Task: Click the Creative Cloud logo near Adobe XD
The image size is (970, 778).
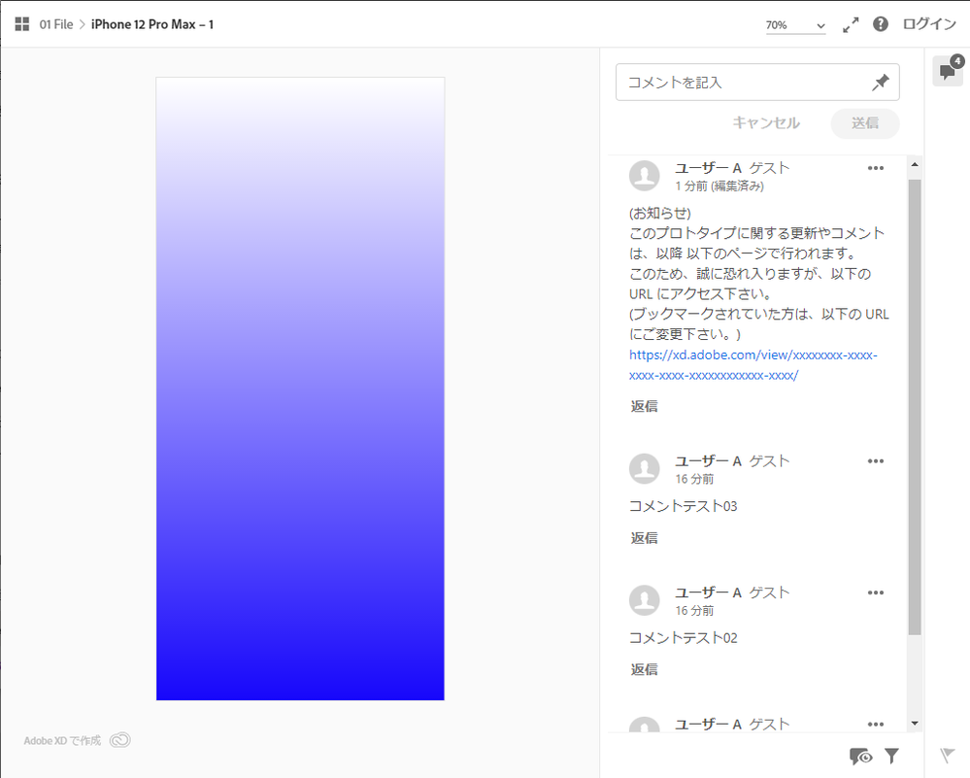Action: [118, 740]
